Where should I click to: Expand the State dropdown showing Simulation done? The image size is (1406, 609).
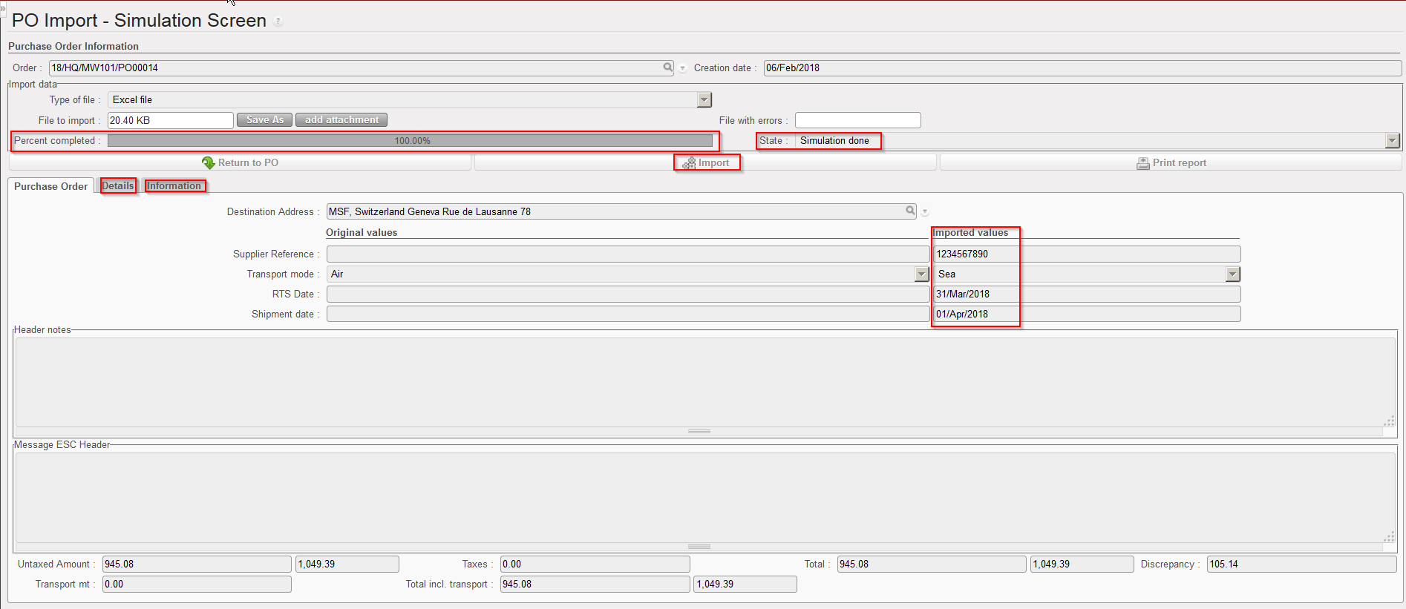[1392, 141]
